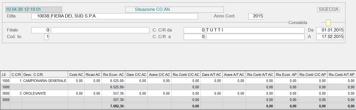Click the SIGECOA label button
The width and height of the screenshot is (356, 110).
(328, 10)
